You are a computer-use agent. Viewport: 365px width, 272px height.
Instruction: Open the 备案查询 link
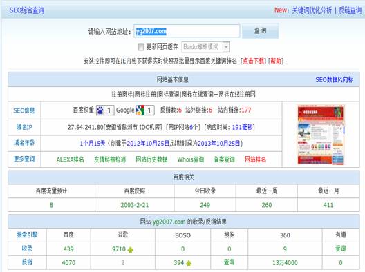[x=224, y=159]
